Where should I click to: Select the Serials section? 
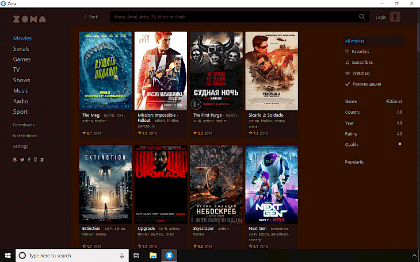pyautogui.click(x=21, y=49)
